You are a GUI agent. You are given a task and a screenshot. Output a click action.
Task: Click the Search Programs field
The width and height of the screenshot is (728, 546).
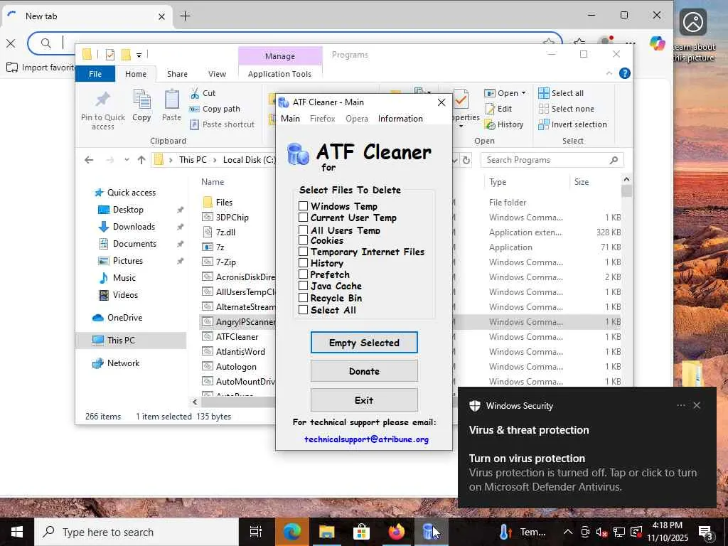click(552, 160)
